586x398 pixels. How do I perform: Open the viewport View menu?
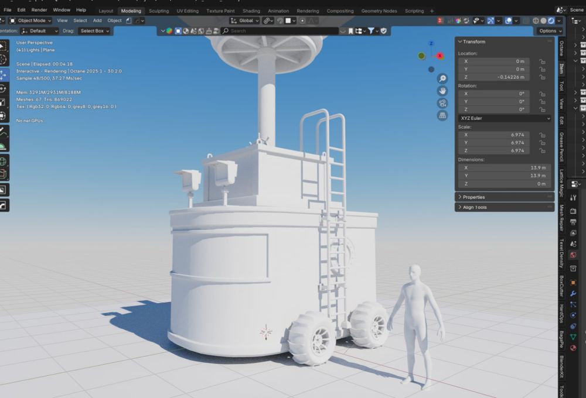click(62, 20)
